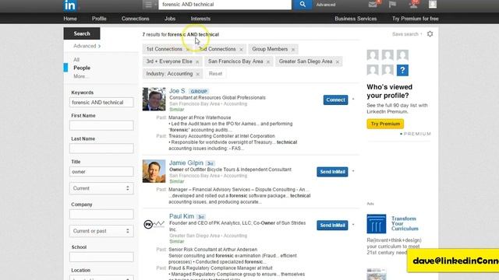Select the All search category
This screenshot has width=499, height=280.
tap(76, 60)
